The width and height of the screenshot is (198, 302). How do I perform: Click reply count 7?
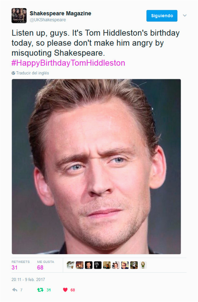tap(21, 290)
